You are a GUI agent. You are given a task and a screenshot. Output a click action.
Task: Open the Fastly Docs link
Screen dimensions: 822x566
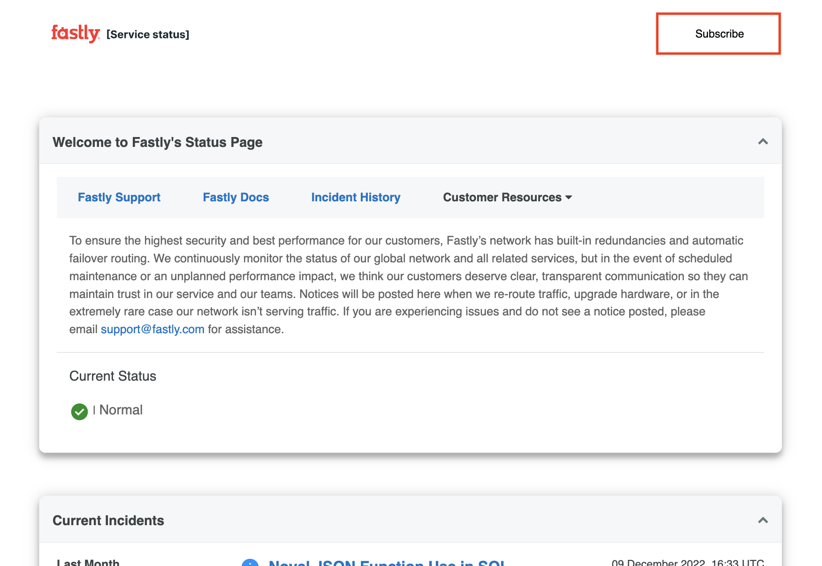pyautogui.click(x=236, y=198)
